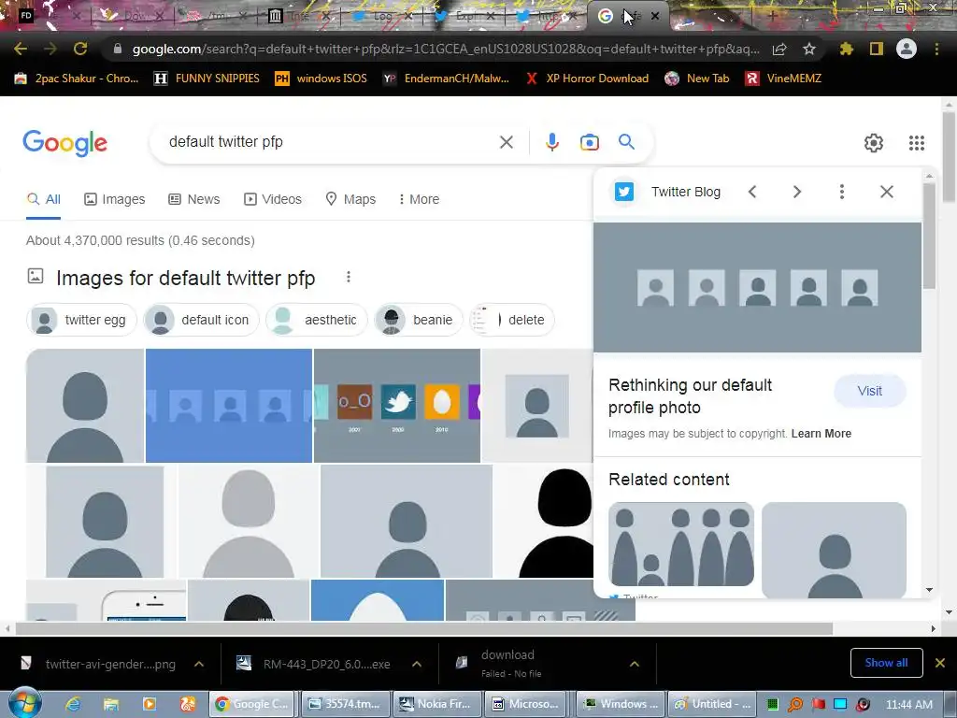Open the FUNNY SNIPPIES bookmark
957x718 pixels.
[207, 79]
